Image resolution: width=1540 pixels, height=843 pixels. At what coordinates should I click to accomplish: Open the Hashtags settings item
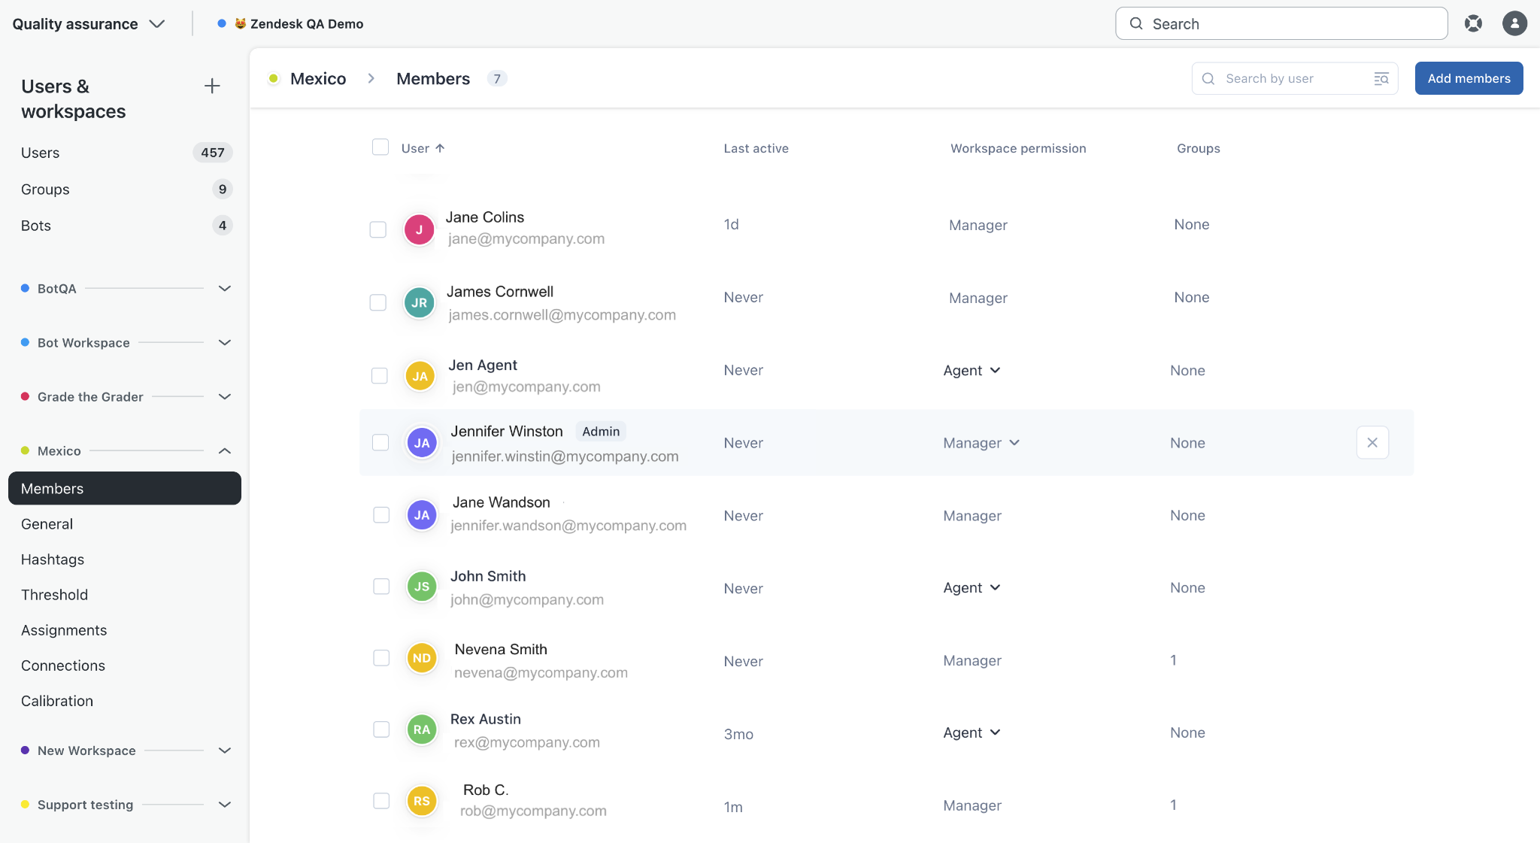tap(53, 559)
